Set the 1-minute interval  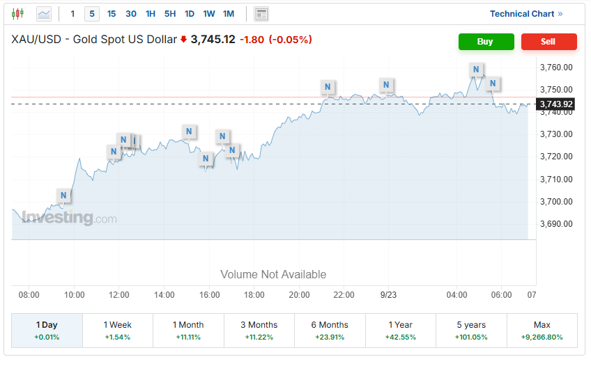click(x=72, y=14)
